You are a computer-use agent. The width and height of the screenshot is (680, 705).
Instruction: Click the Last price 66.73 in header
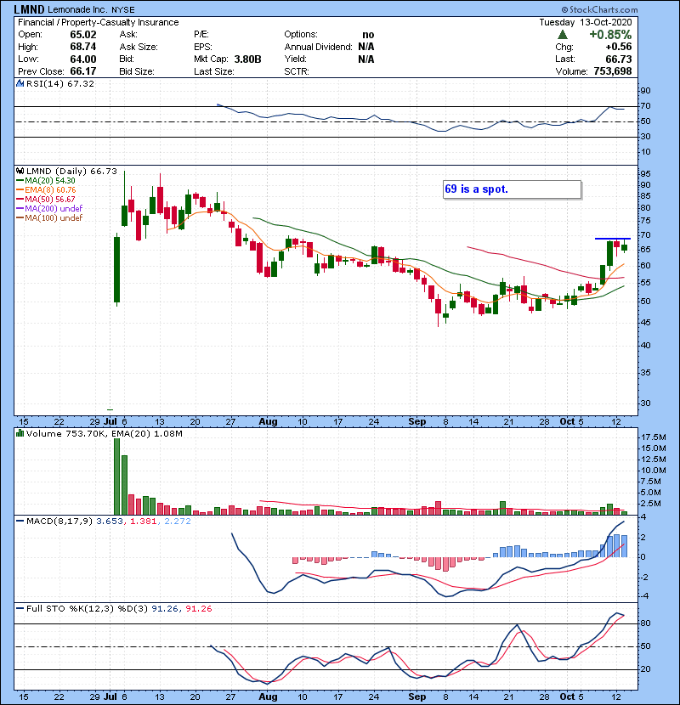(x=618, y=59)
